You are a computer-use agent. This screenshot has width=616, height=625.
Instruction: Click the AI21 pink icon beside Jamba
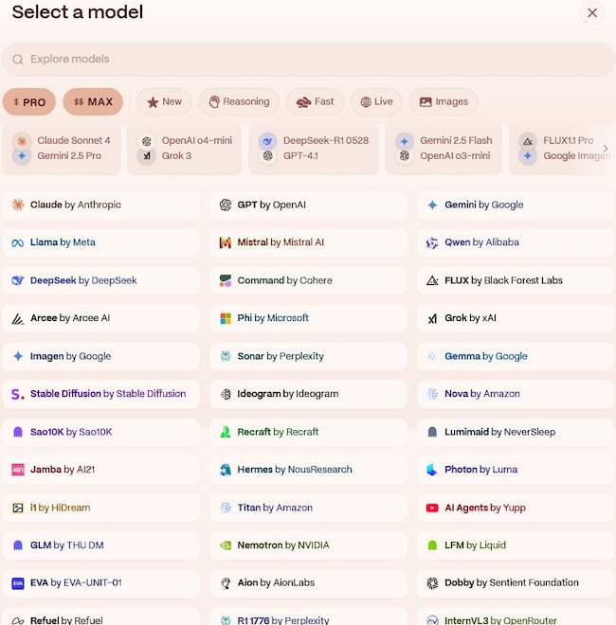click(18, 470)
